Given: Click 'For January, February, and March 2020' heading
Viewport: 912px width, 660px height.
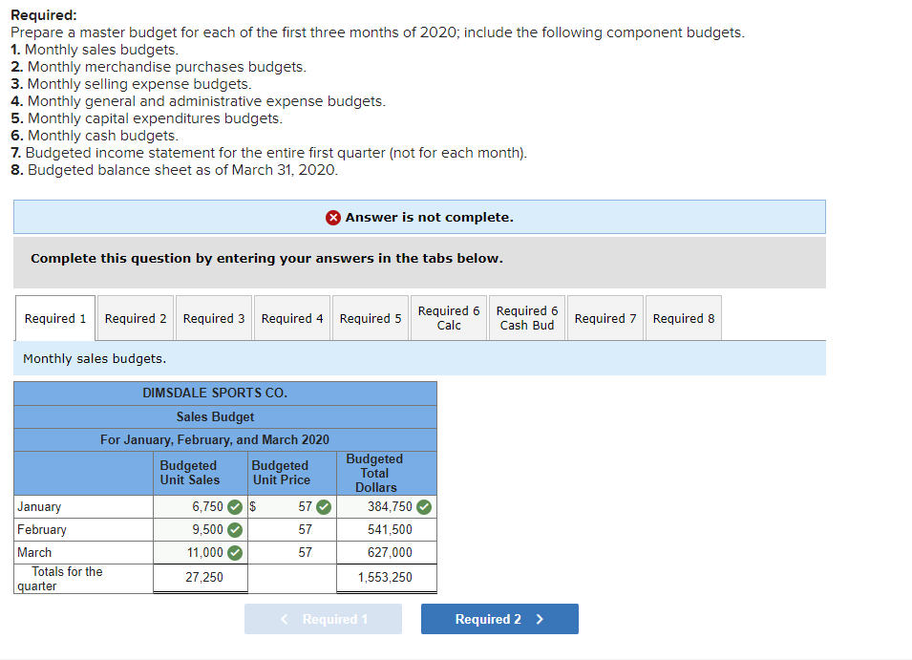Looking at the screenshot, I should pos(215,439).
